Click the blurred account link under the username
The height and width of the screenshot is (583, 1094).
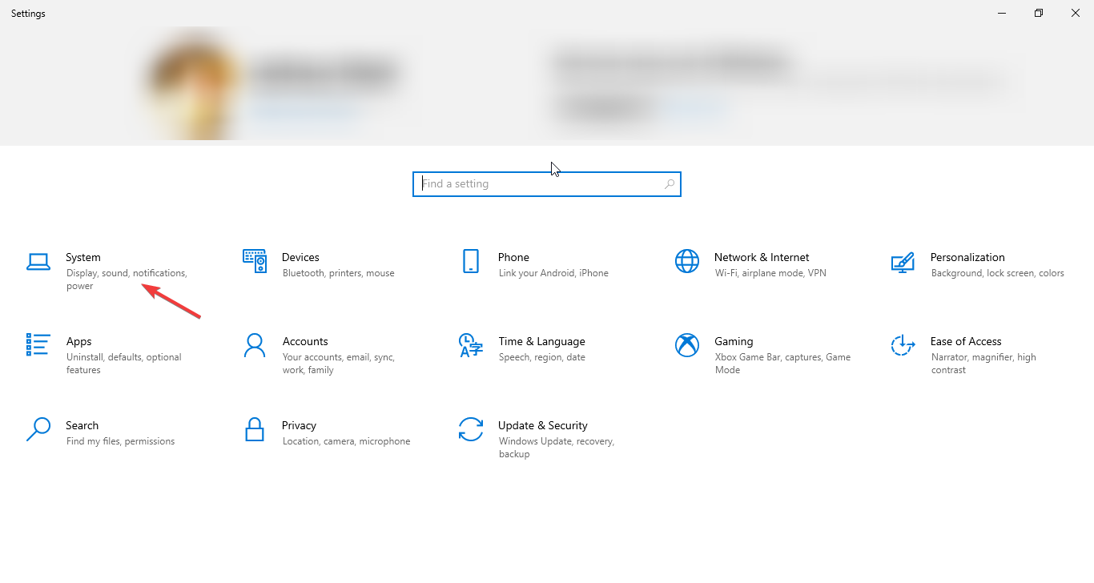[304, 110]
